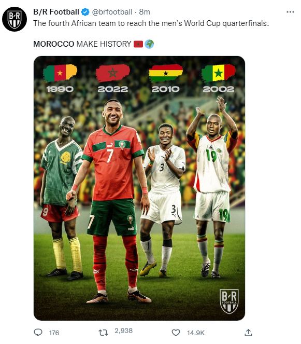Click the 14.9K likes count
The image size is (301, 344).
pos(196,333)
